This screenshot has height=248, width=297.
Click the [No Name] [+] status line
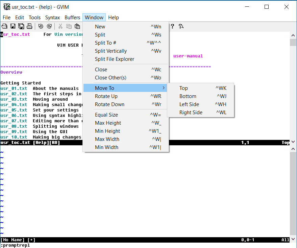pyautogui.click(x=145, y=240)
